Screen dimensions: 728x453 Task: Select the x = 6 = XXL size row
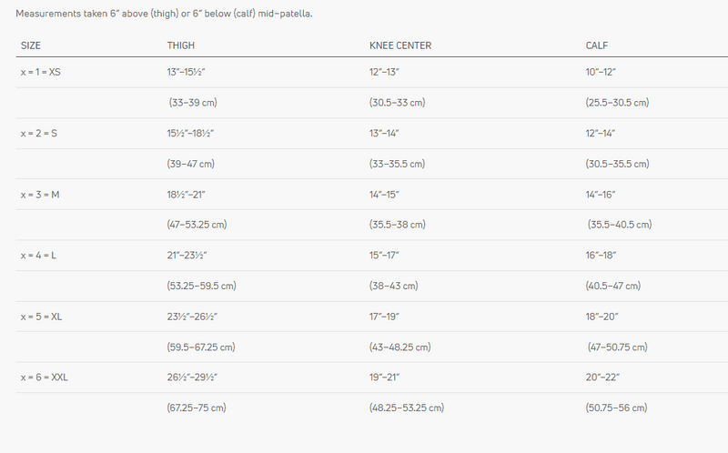pyautogui.click(x=372, y=377)
